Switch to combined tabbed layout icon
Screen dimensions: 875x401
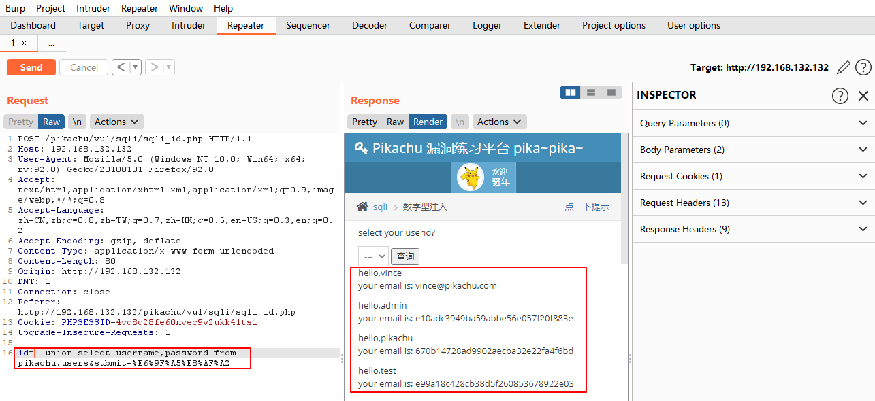[x=611, y=92]
